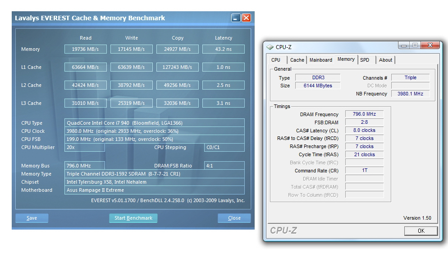Select L3 Cache Latency value 3.1 ns
Viewport: 448px width, 253px height.
click(x=224, y=103)
